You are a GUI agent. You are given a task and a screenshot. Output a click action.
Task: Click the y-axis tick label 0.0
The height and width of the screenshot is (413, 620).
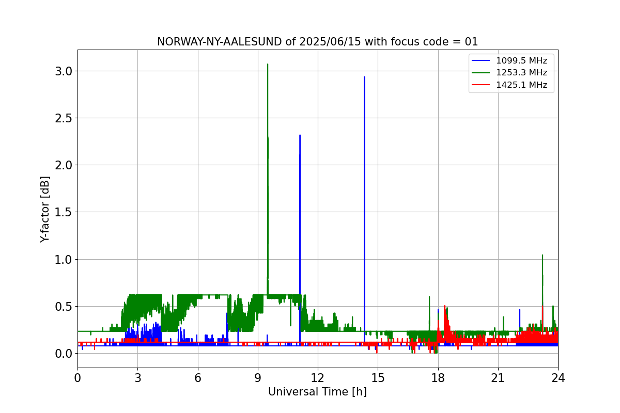coord(64,354)
